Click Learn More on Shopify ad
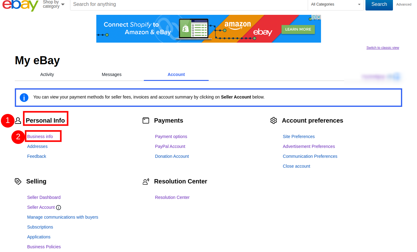The width and height of the screenshot is (417, 252). [x=298, y=29]
